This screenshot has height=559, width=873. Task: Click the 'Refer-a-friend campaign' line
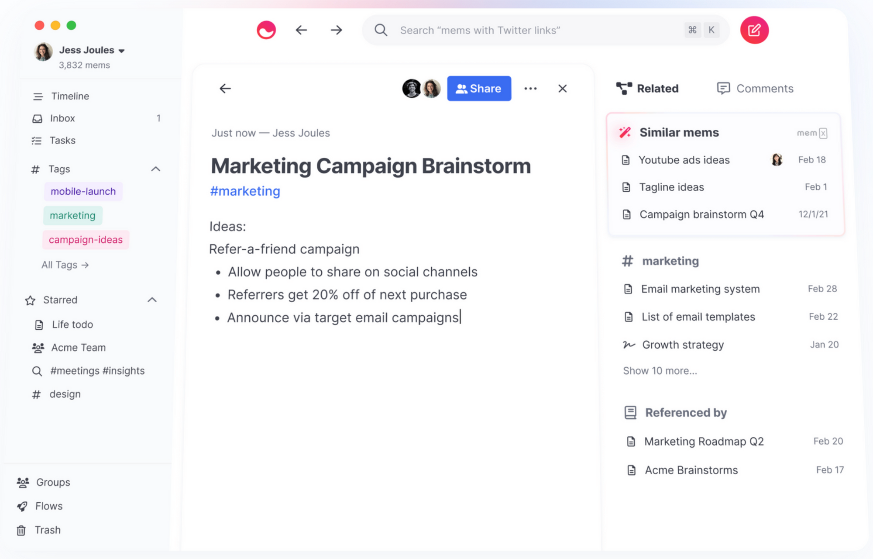[x=284, y=249]
